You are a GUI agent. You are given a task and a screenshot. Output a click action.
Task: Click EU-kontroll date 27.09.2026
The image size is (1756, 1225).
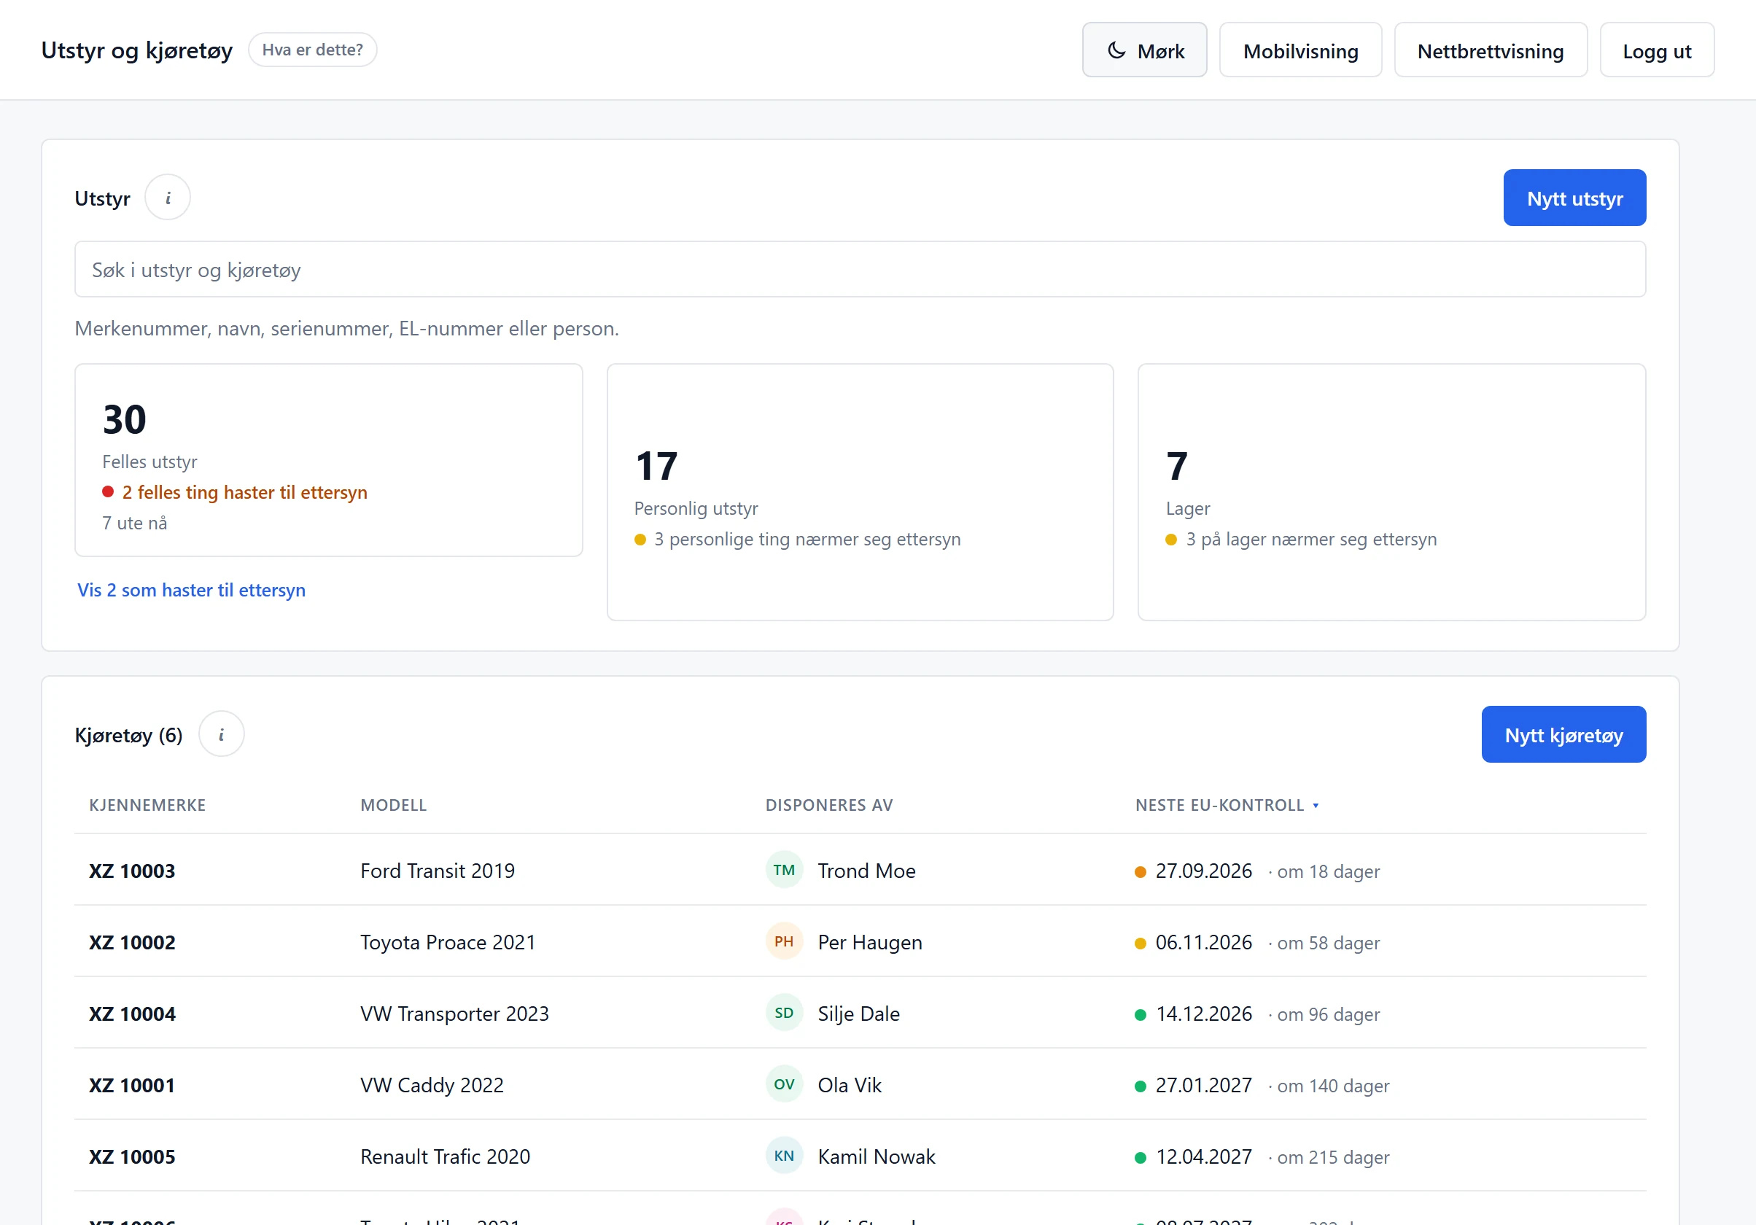[x=1203, y=871]
